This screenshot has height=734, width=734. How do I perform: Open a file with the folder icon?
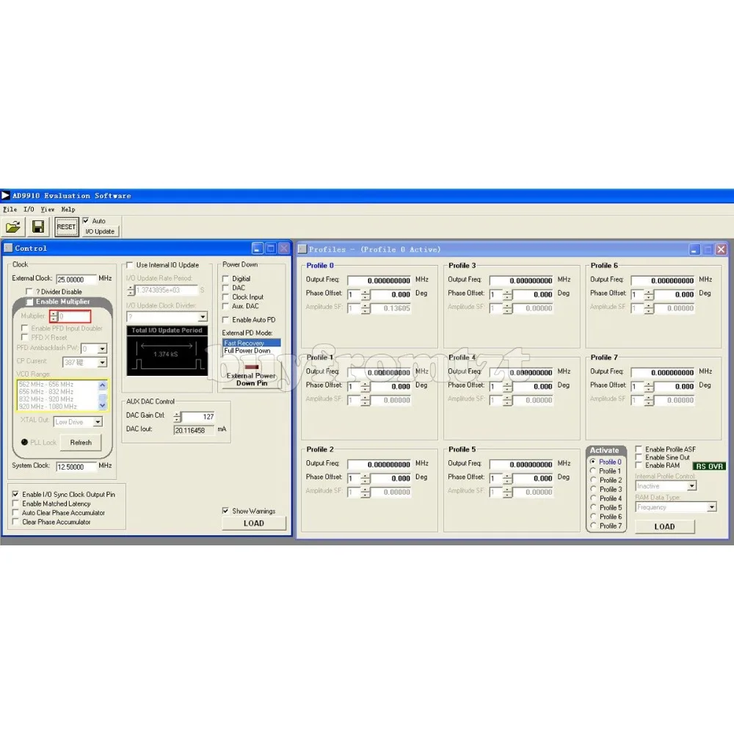click(13, 227)
